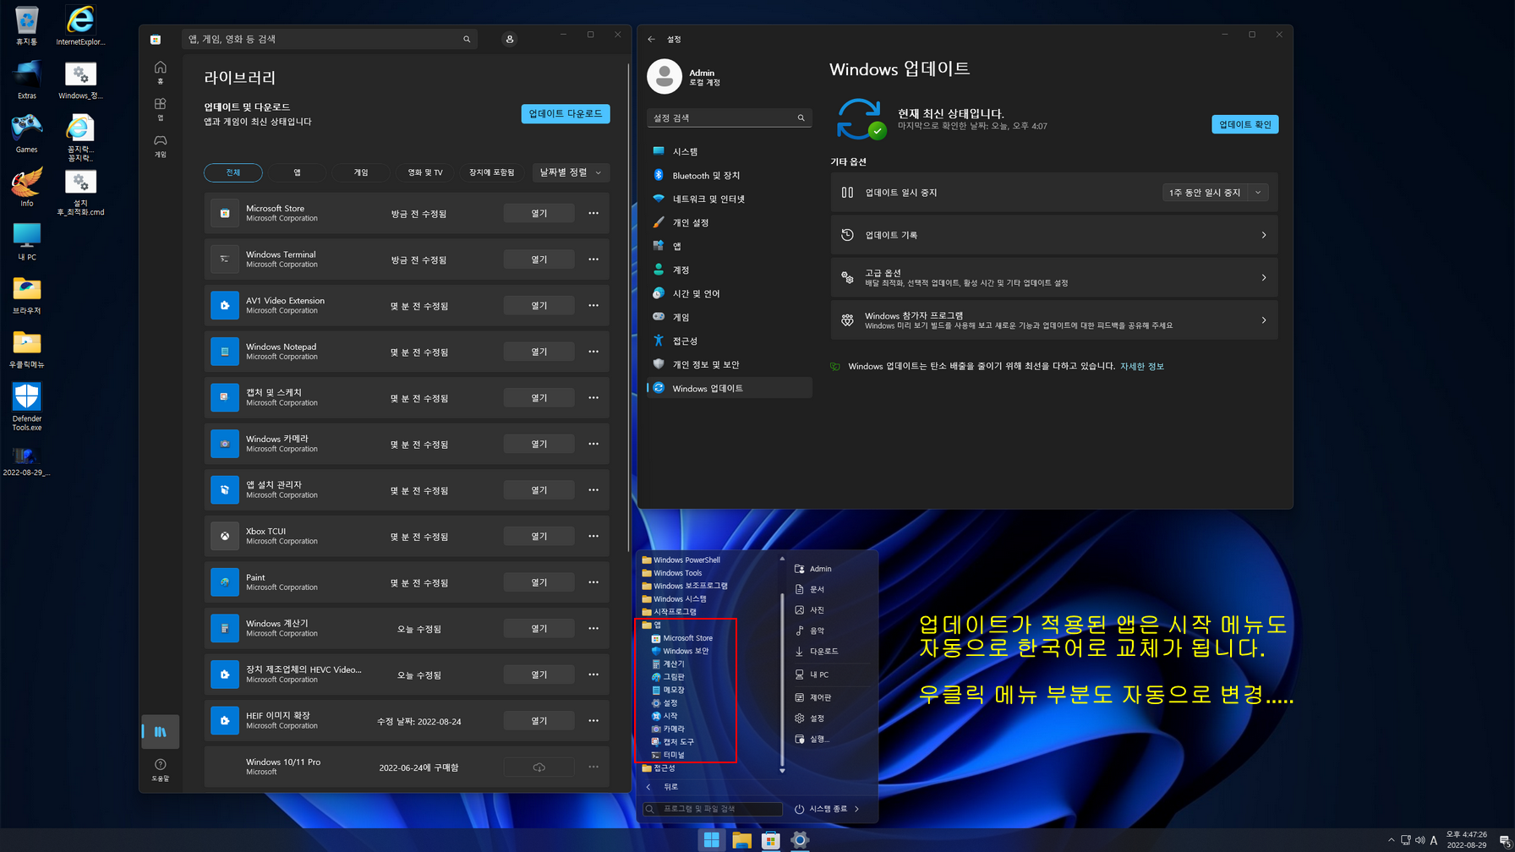This screenshot has height=852, width=1515.
Task: Open Help icon in Store sidebar
Action: pyautogui.click(x=160, y=769)
